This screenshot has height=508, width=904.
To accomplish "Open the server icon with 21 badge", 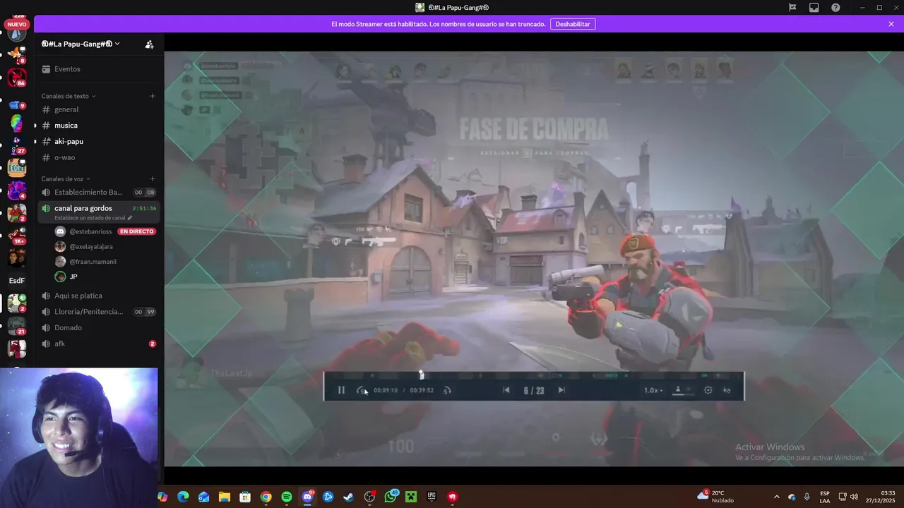I will pyautogui.click(x=16, y=325).
